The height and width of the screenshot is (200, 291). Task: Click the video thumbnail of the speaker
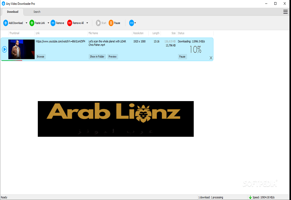(21, 49)
